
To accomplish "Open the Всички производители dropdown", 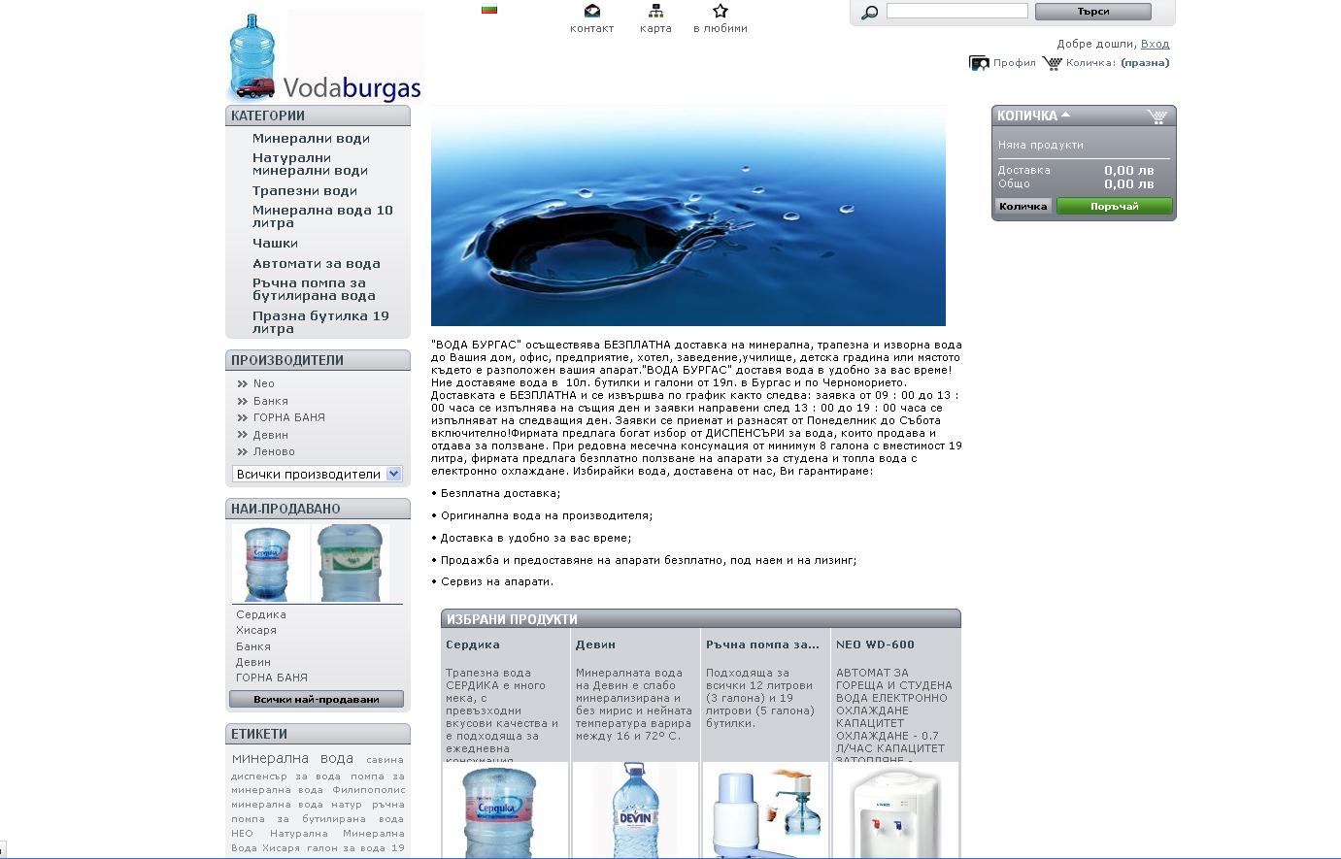I will 317,474.
